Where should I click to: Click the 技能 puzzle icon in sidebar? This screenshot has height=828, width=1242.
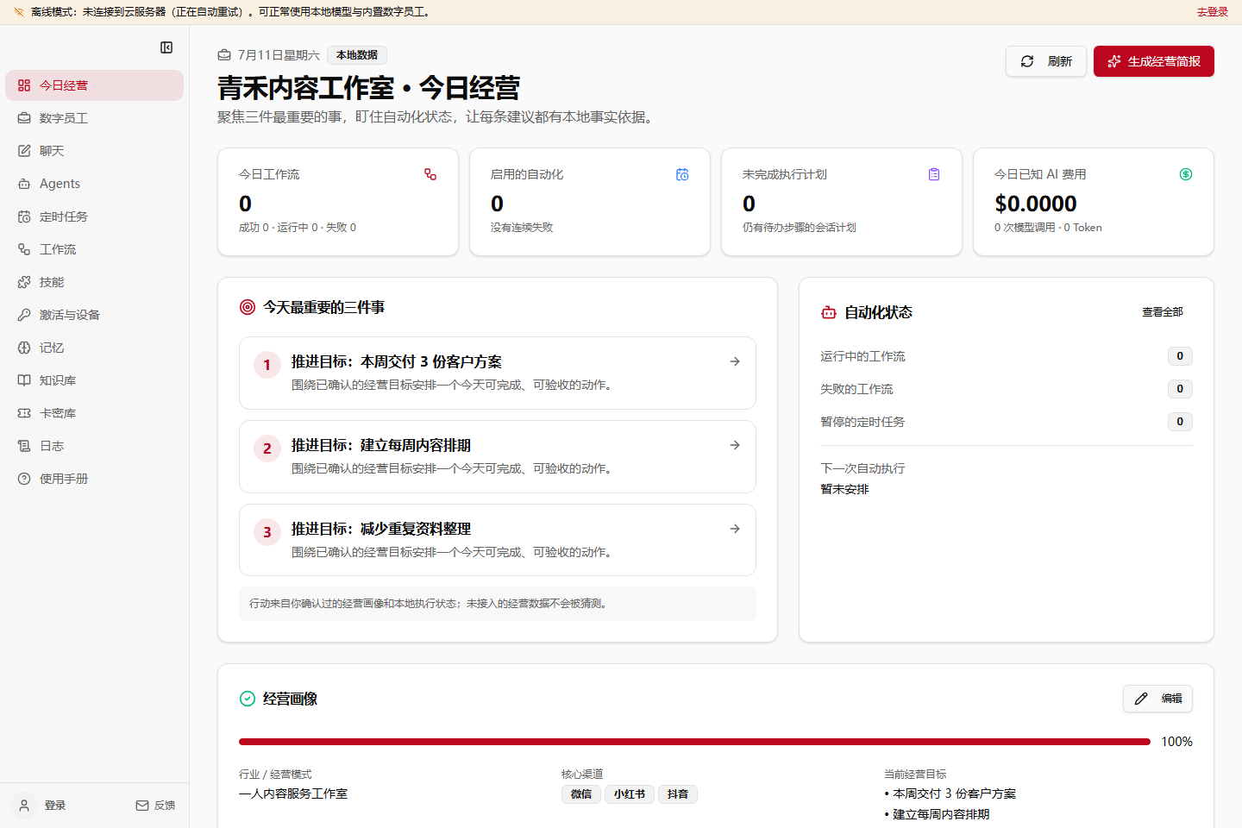coord(24,282)
